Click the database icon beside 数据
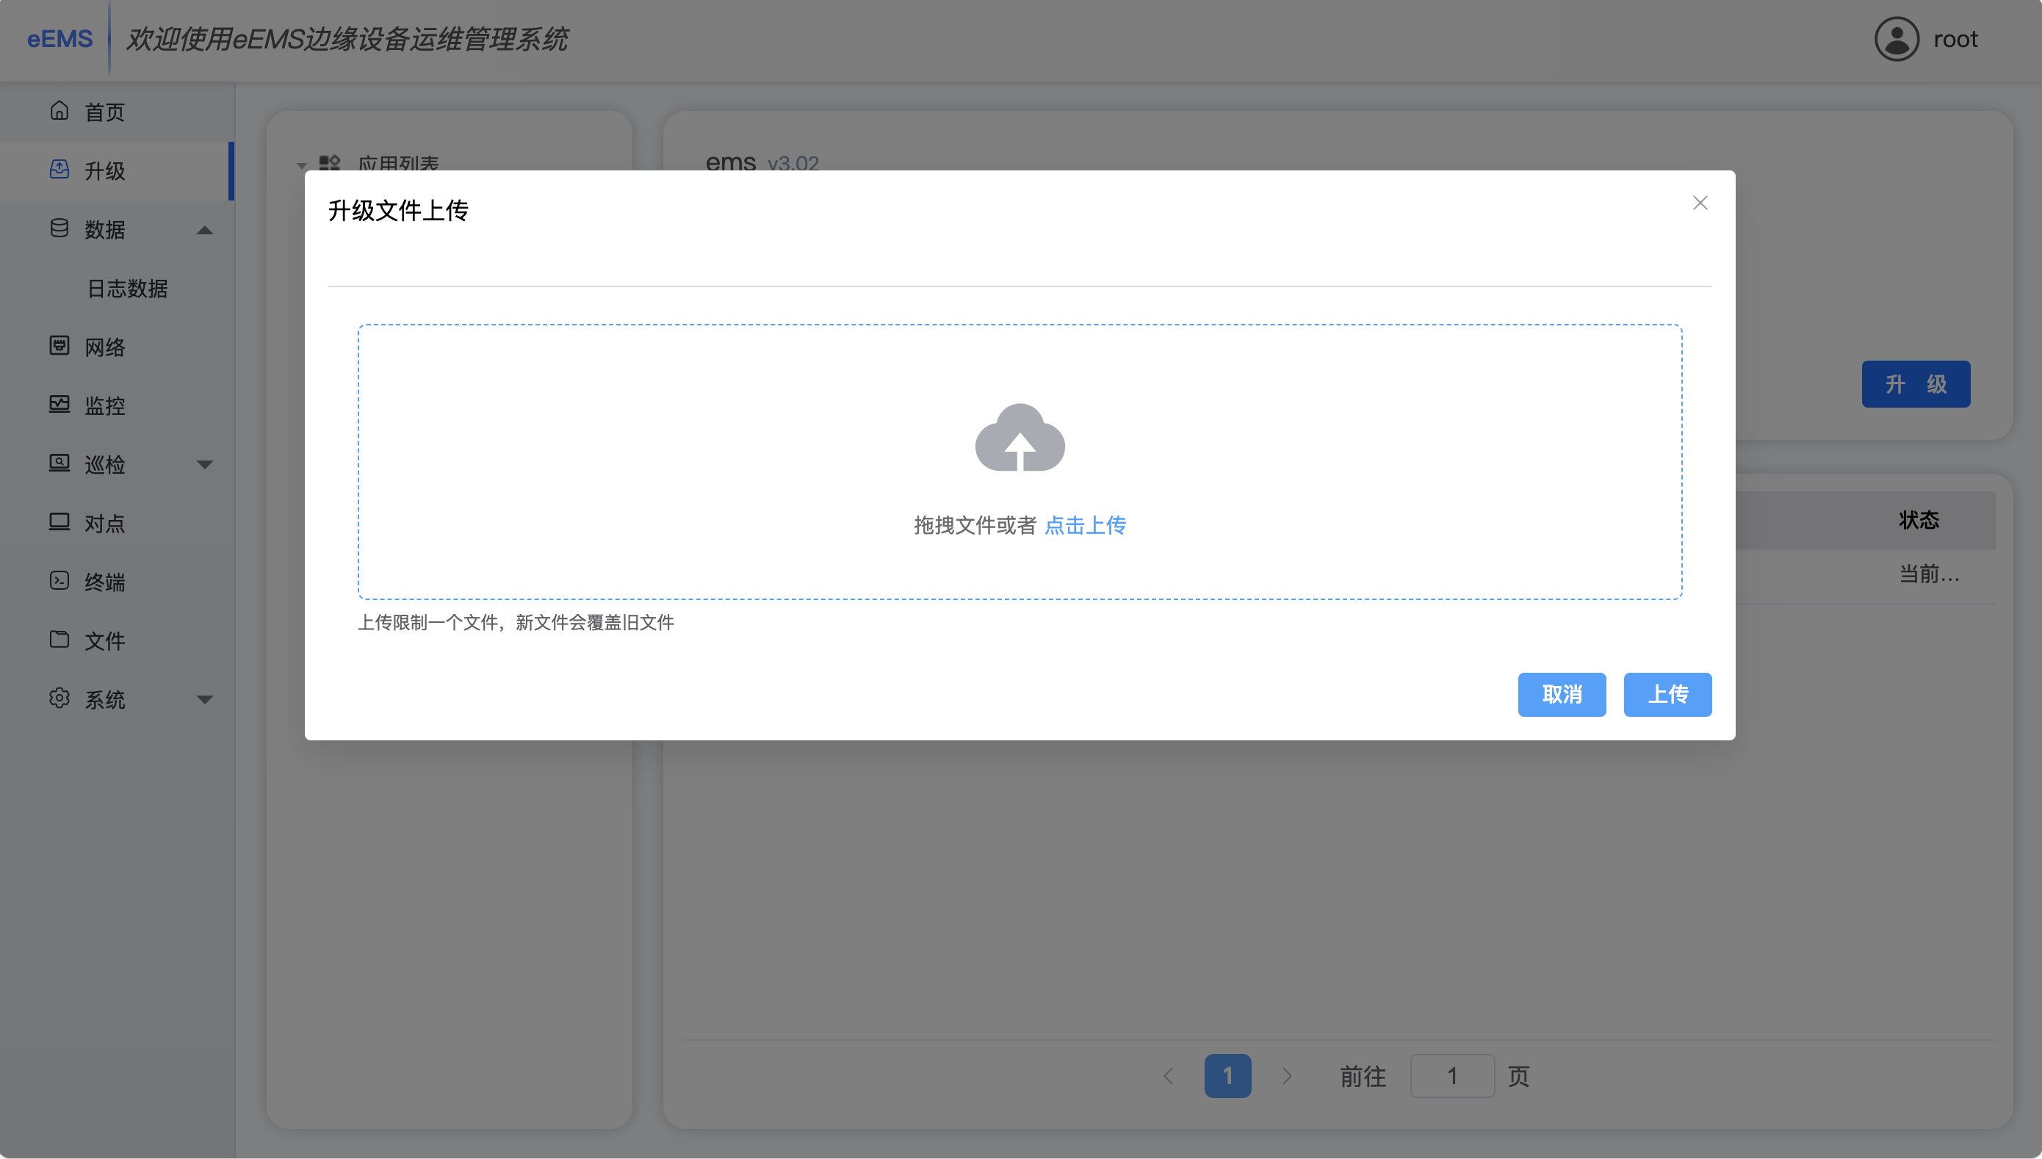The width and height of the screenshot is (2042, 1159). (59, 228)
